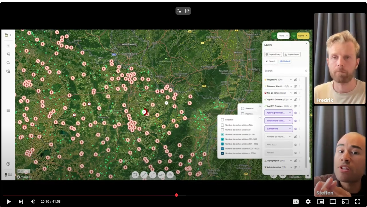The image size is (367, 207).
Task: Open the help question mark icon
Action: [x=8, y=164]
